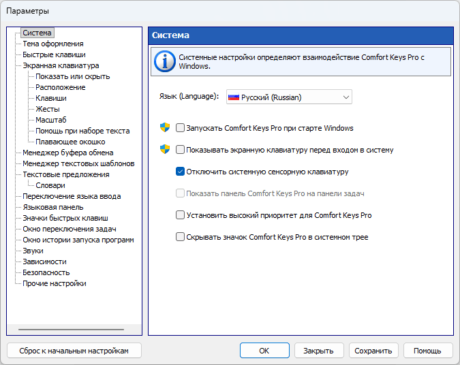Click the Сохранить button
This screenshot has width=460, height=365.
[373, 350]
